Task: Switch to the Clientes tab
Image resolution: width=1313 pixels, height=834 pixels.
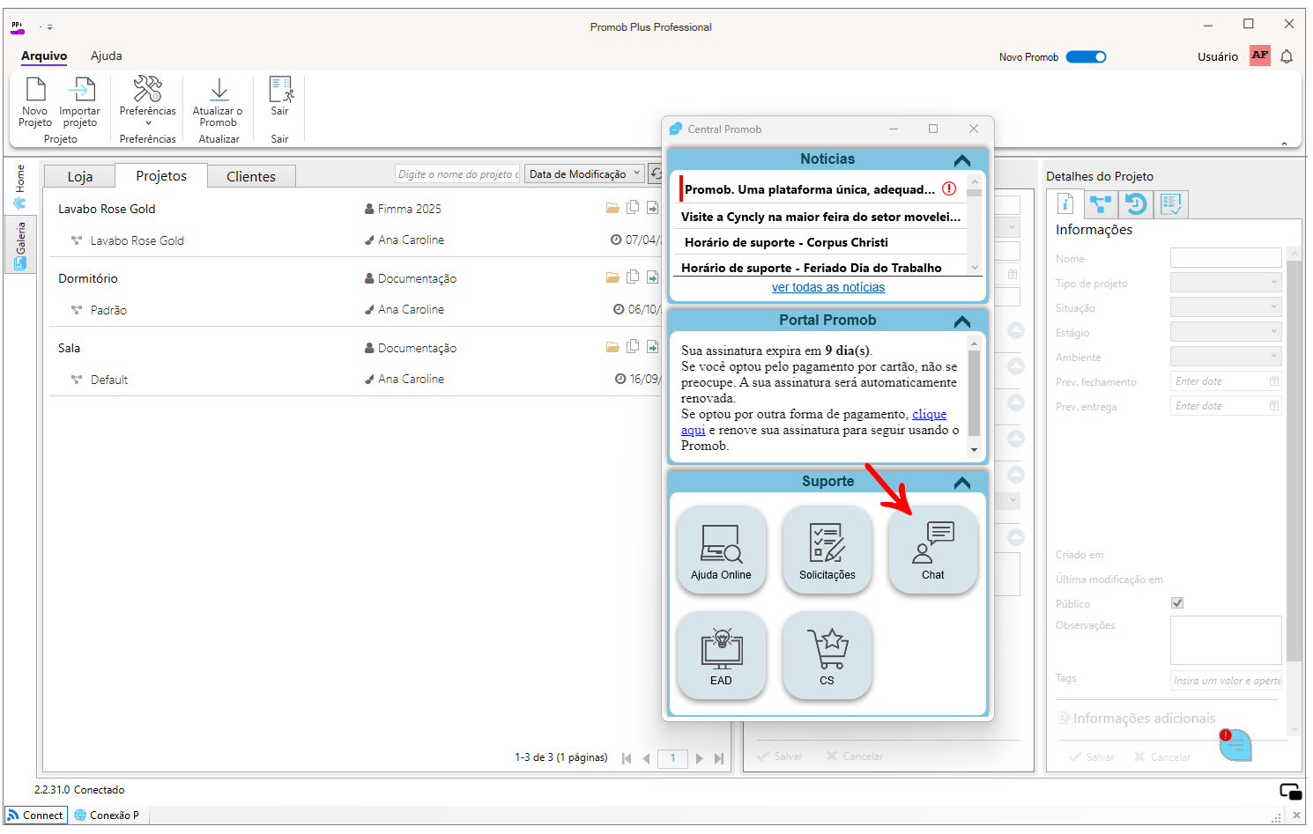Action: (251, 176)
